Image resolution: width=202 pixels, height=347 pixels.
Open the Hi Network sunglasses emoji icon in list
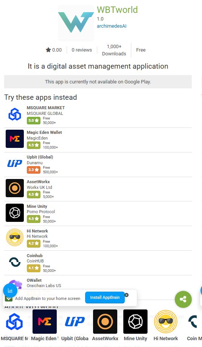point(15,237)
